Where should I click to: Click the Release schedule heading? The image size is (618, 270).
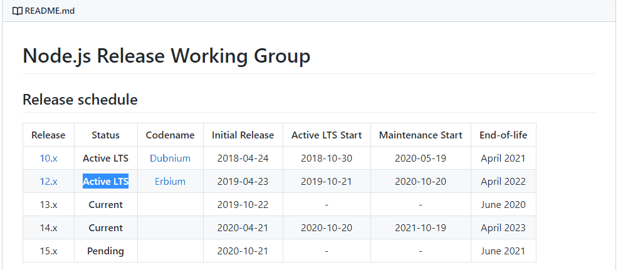[x=80, y=99]
